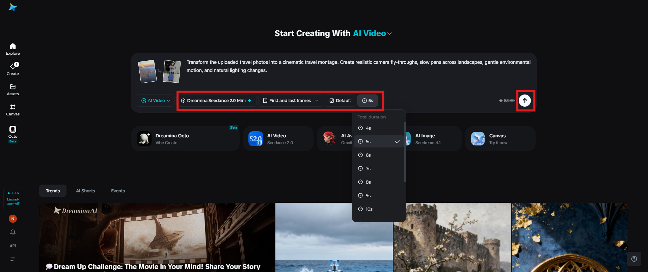
Task: Select 4s total duration
Action: point(379,128)
